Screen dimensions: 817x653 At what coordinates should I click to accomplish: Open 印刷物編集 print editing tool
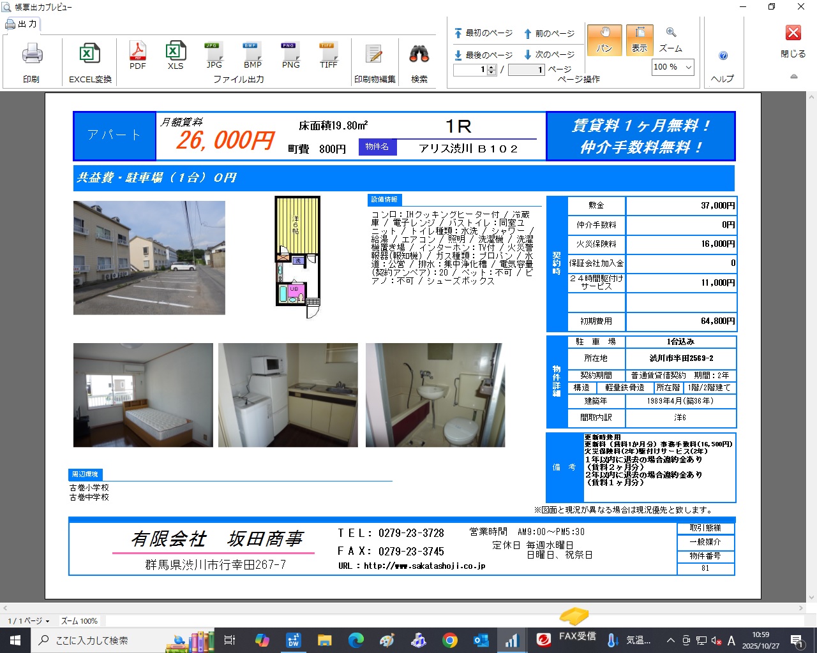[x=375, y=55]
